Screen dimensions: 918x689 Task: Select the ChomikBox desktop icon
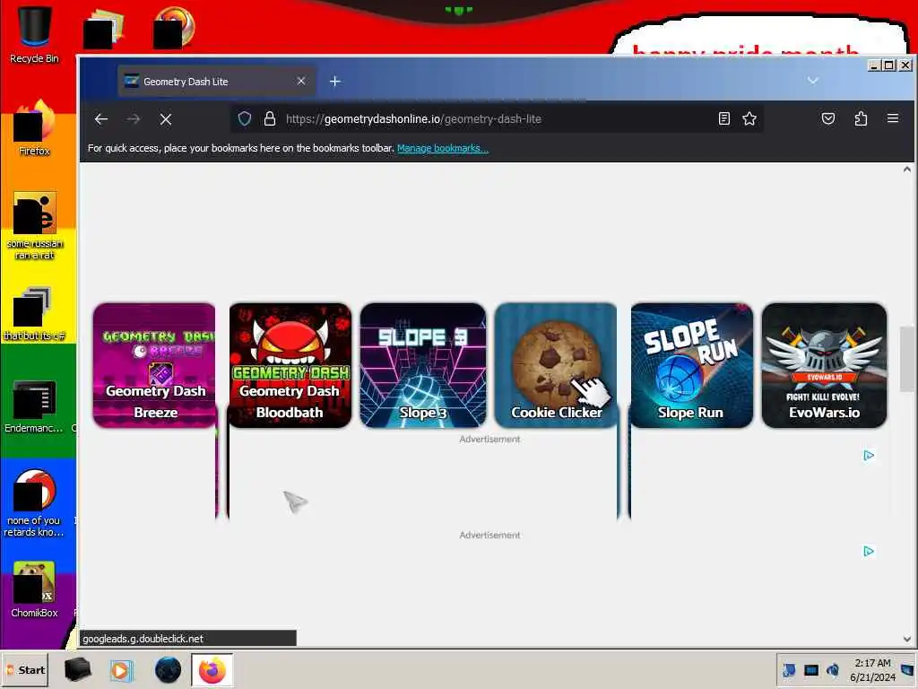[34, 589]
